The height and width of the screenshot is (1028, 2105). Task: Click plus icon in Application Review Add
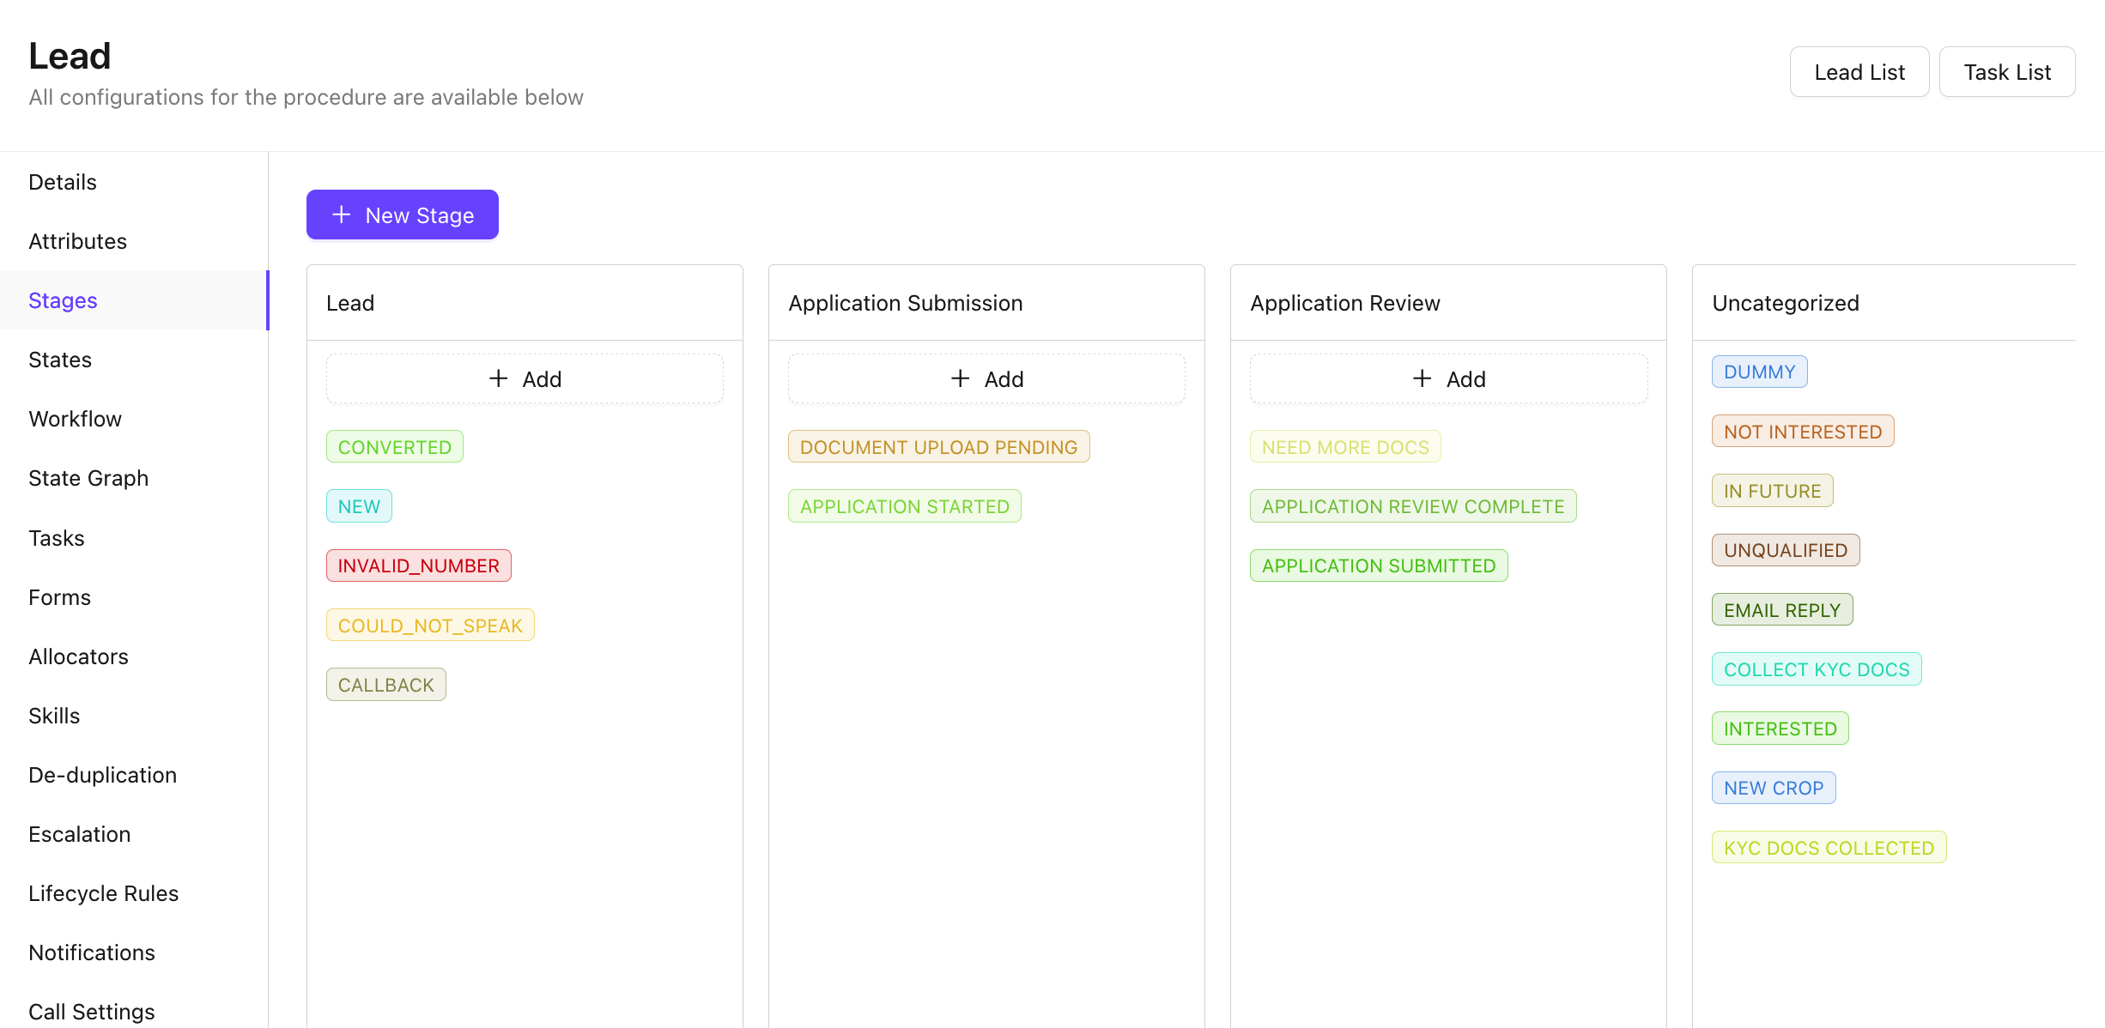(x=1422, y=378)
